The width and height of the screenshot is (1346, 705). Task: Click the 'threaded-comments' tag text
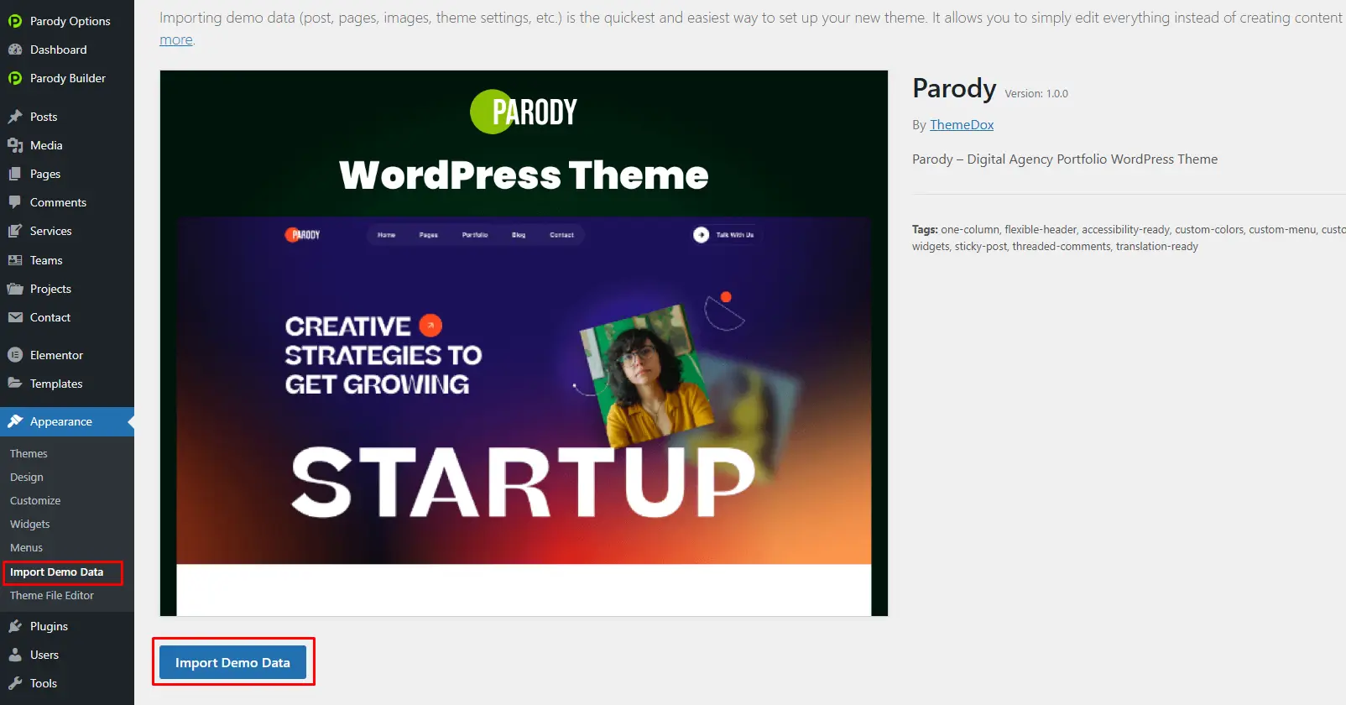pos(1062,247)
